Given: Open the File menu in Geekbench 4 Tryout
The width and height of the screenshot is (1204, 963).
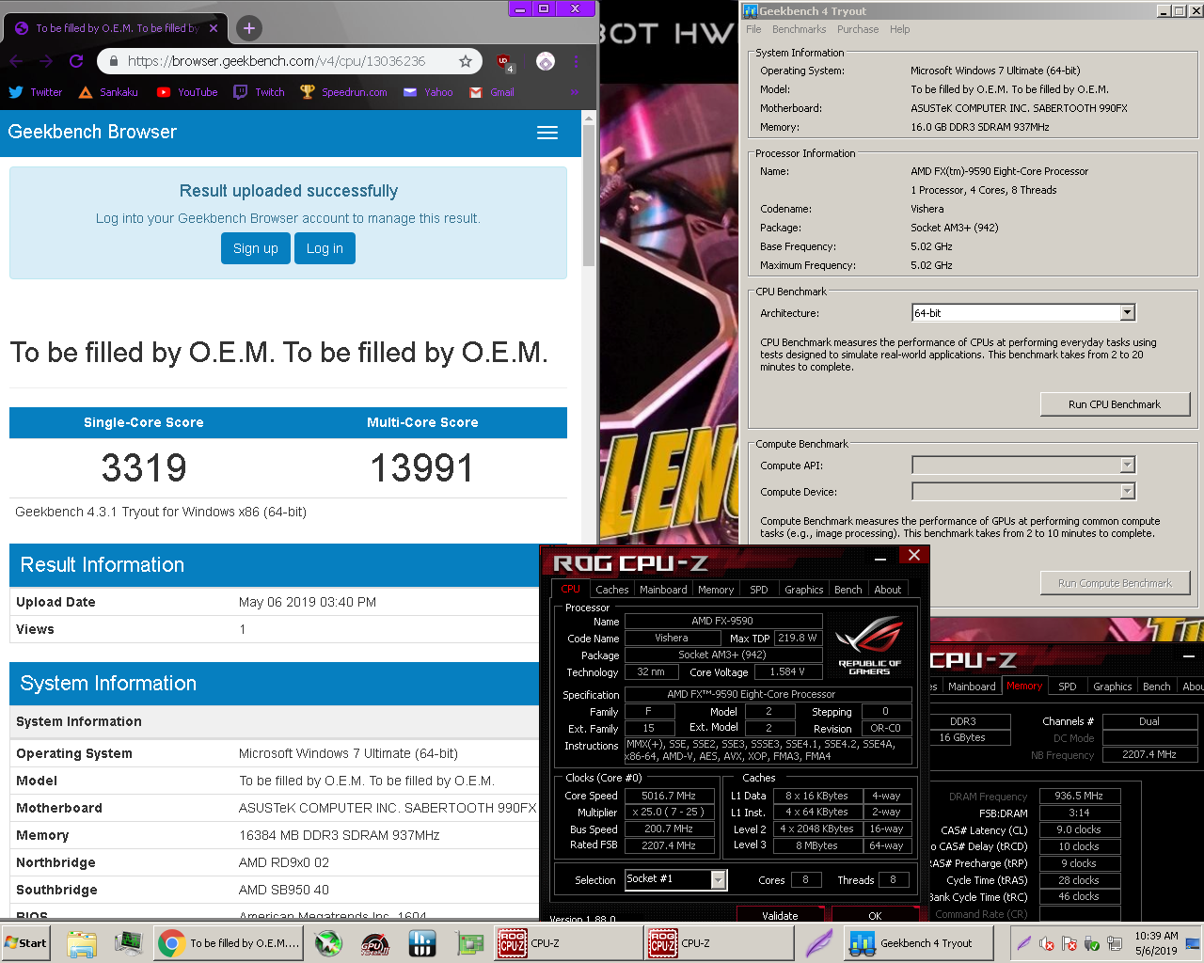Looking at the screenshot, I should click(x=753, y=29).
